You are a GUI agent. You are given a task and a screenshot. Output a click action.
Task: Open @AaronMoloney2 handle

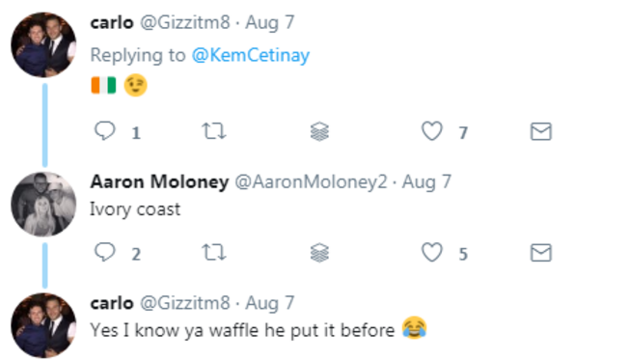[312, 182]
